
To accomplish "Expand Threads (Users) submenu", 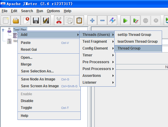I will 97,35.
